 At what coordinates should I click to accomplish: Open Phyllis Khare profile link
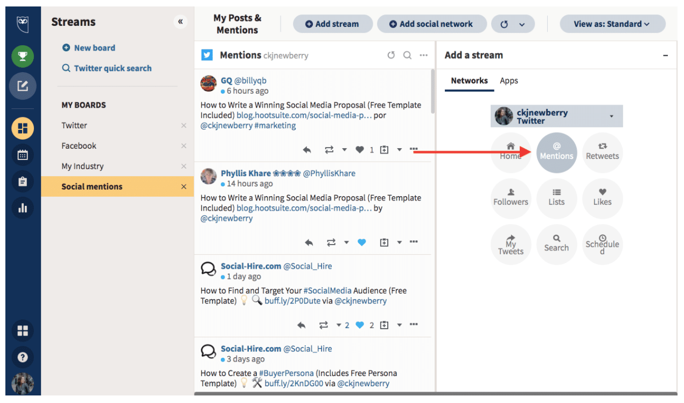coord(288,173)
